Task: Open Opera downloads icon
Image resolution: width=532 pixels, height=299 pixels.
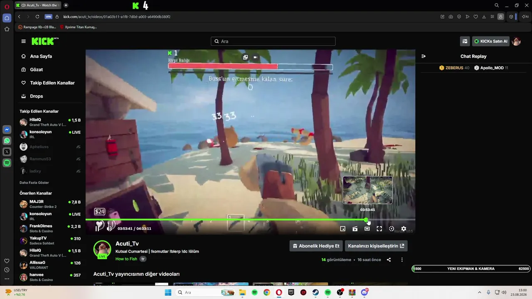Action: (484, 17)
